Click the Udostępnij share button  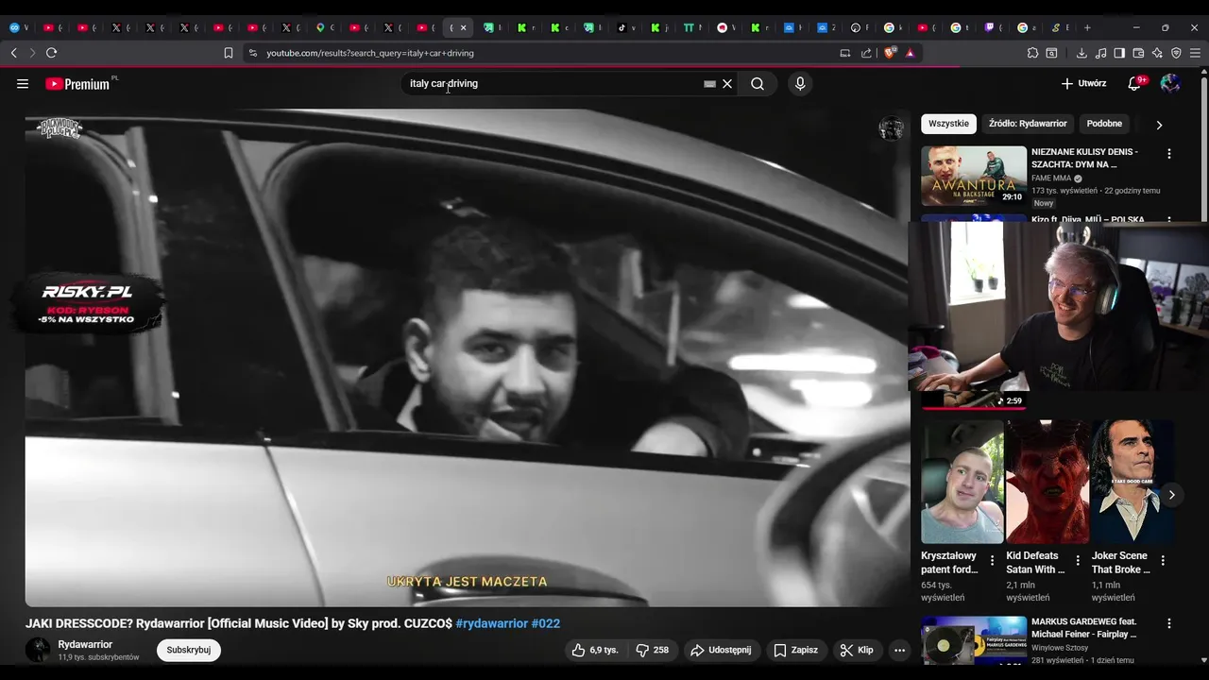pos(721,650)
